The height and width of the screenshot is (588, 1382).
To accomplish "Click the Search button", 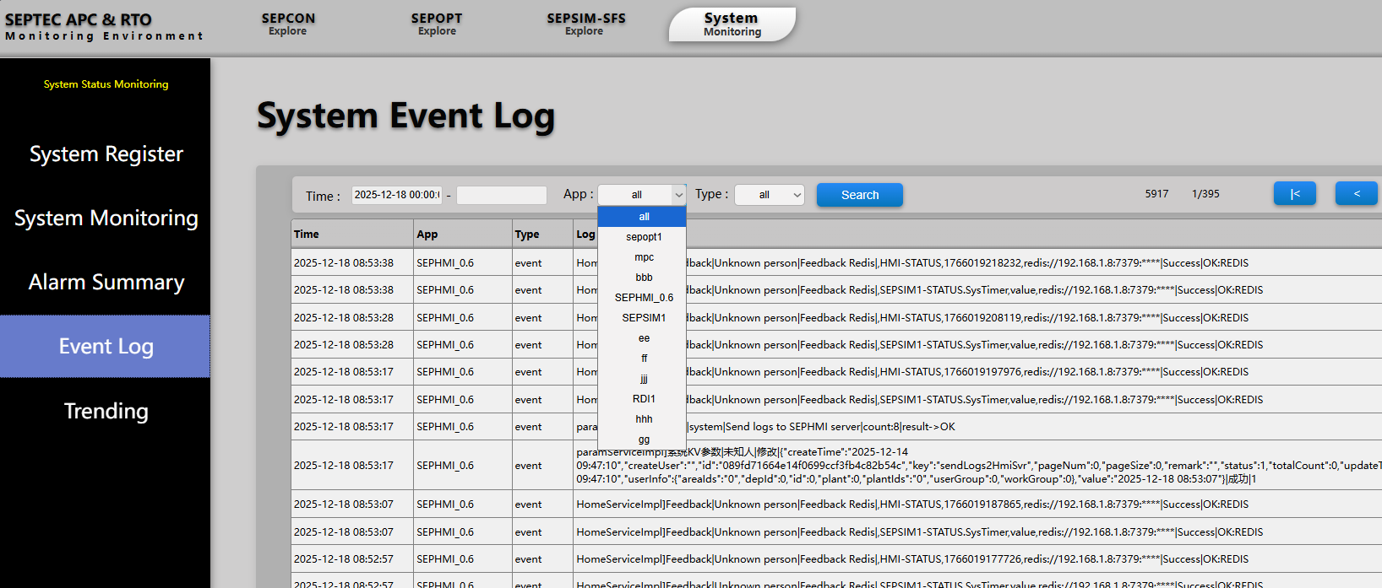I will (x=859, y=195).
